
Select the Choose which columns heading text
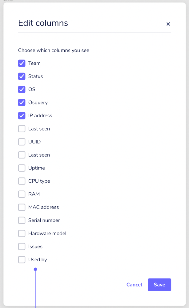tap(54, 50)
